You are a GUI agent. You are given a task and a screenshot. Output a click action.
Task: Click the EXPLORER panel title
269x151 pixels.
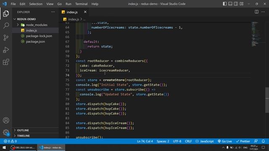[x=24, y=12]
